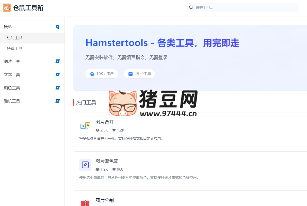
Task: Click the 热门工具 section heading
Action: click(86, 102)
